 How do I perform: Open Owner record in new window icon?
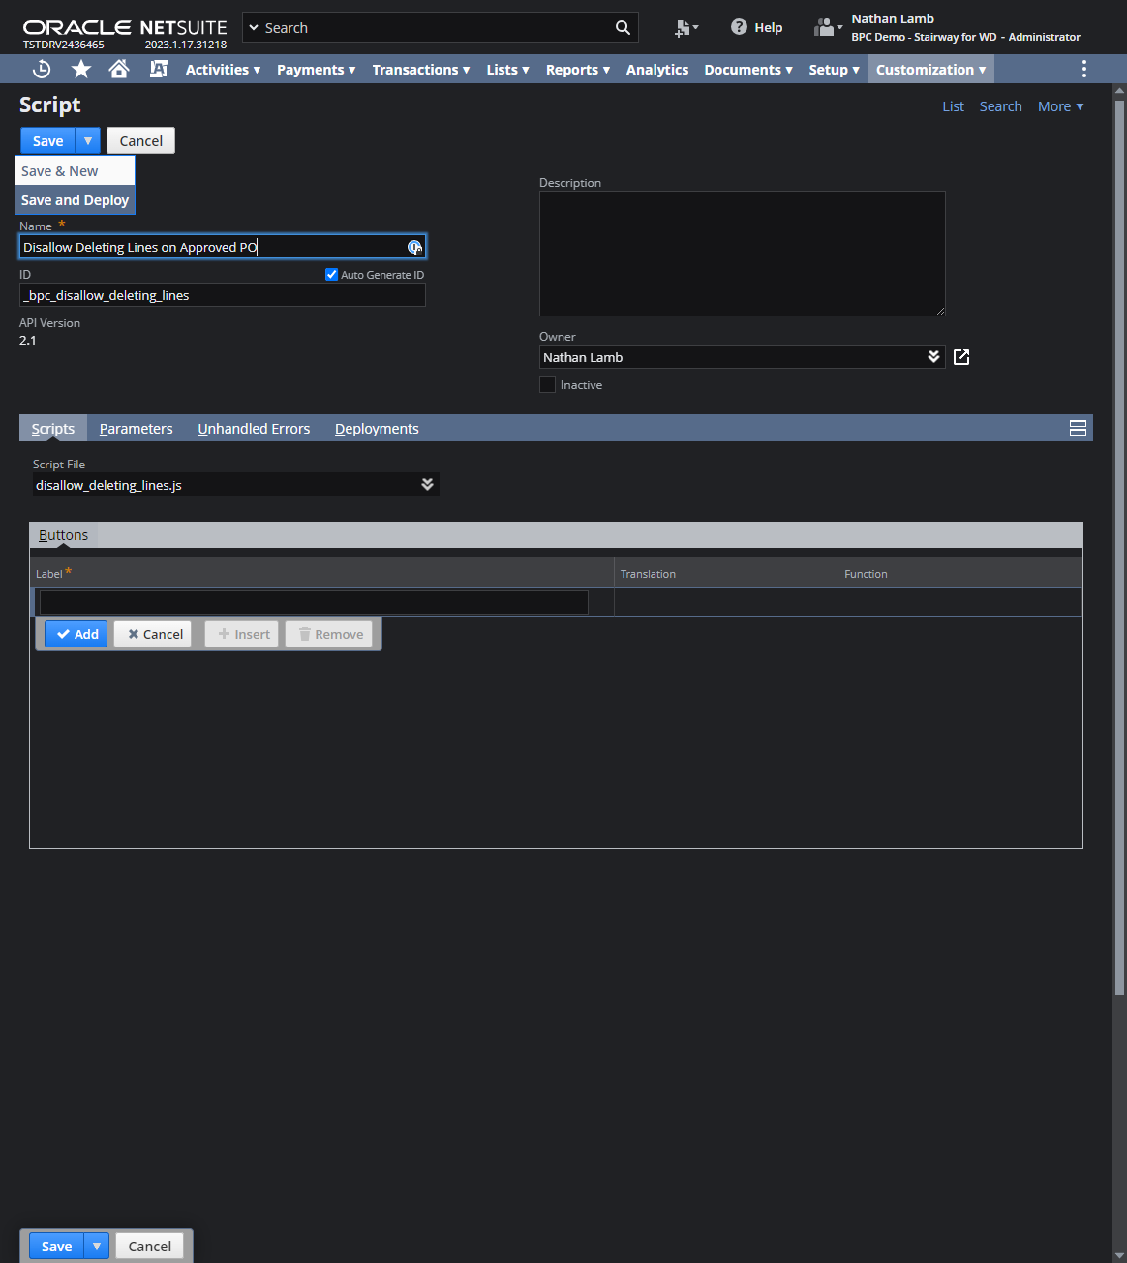coord(961,357)
